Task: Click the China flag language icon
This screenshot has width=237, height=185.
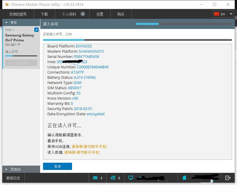Action: (x=216, y=14)
